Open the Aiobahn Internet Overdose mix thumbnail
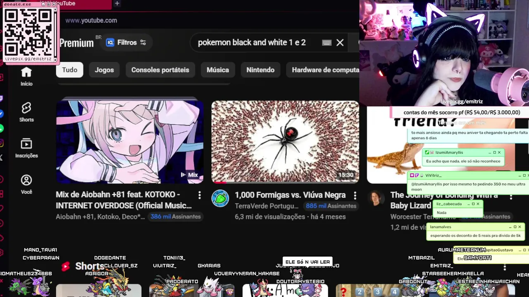Screen dimensions: 529x297 (x=130, y=141)
